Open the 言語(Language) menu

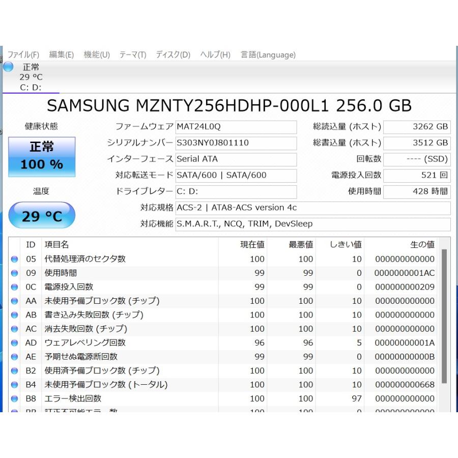tap(268, 54)
